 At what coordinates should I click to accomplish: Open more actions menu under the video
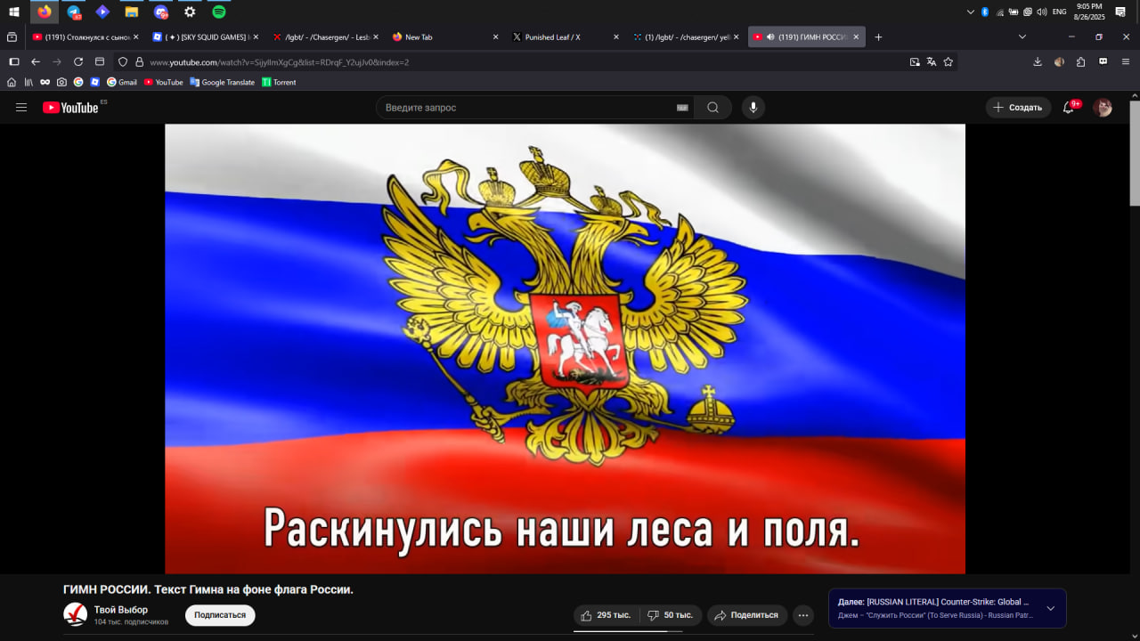[803, 615]
